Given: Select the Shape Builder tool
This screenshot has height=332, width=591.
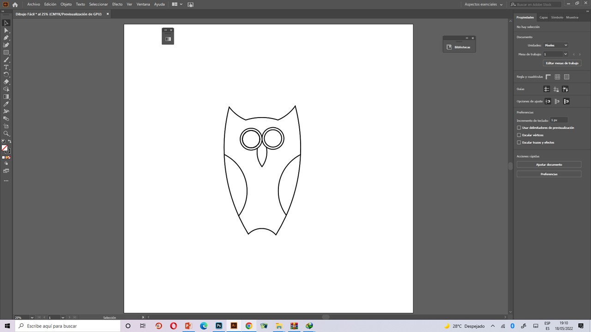Looking at the screenshot, I should point(6,89).
